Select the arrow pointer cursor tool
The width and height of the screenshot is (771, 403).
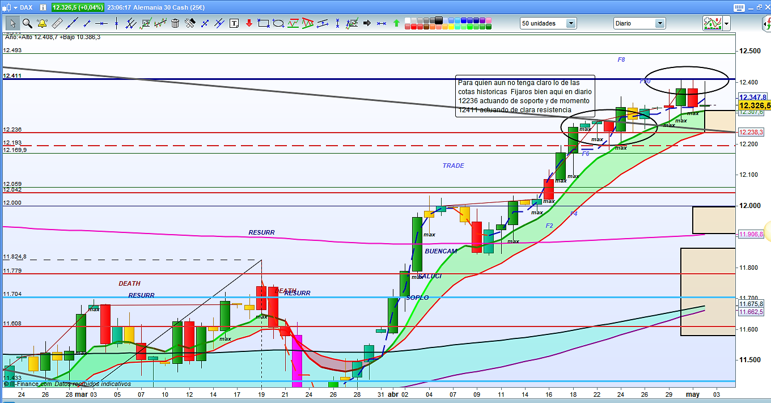pyautogui.click(x=12, y=23)
